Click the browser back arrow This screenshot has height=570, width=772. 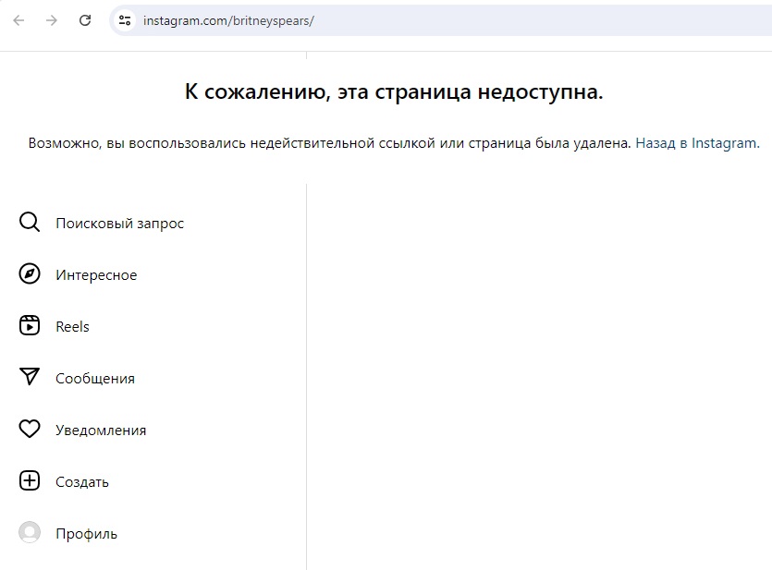tap(18, 20)
